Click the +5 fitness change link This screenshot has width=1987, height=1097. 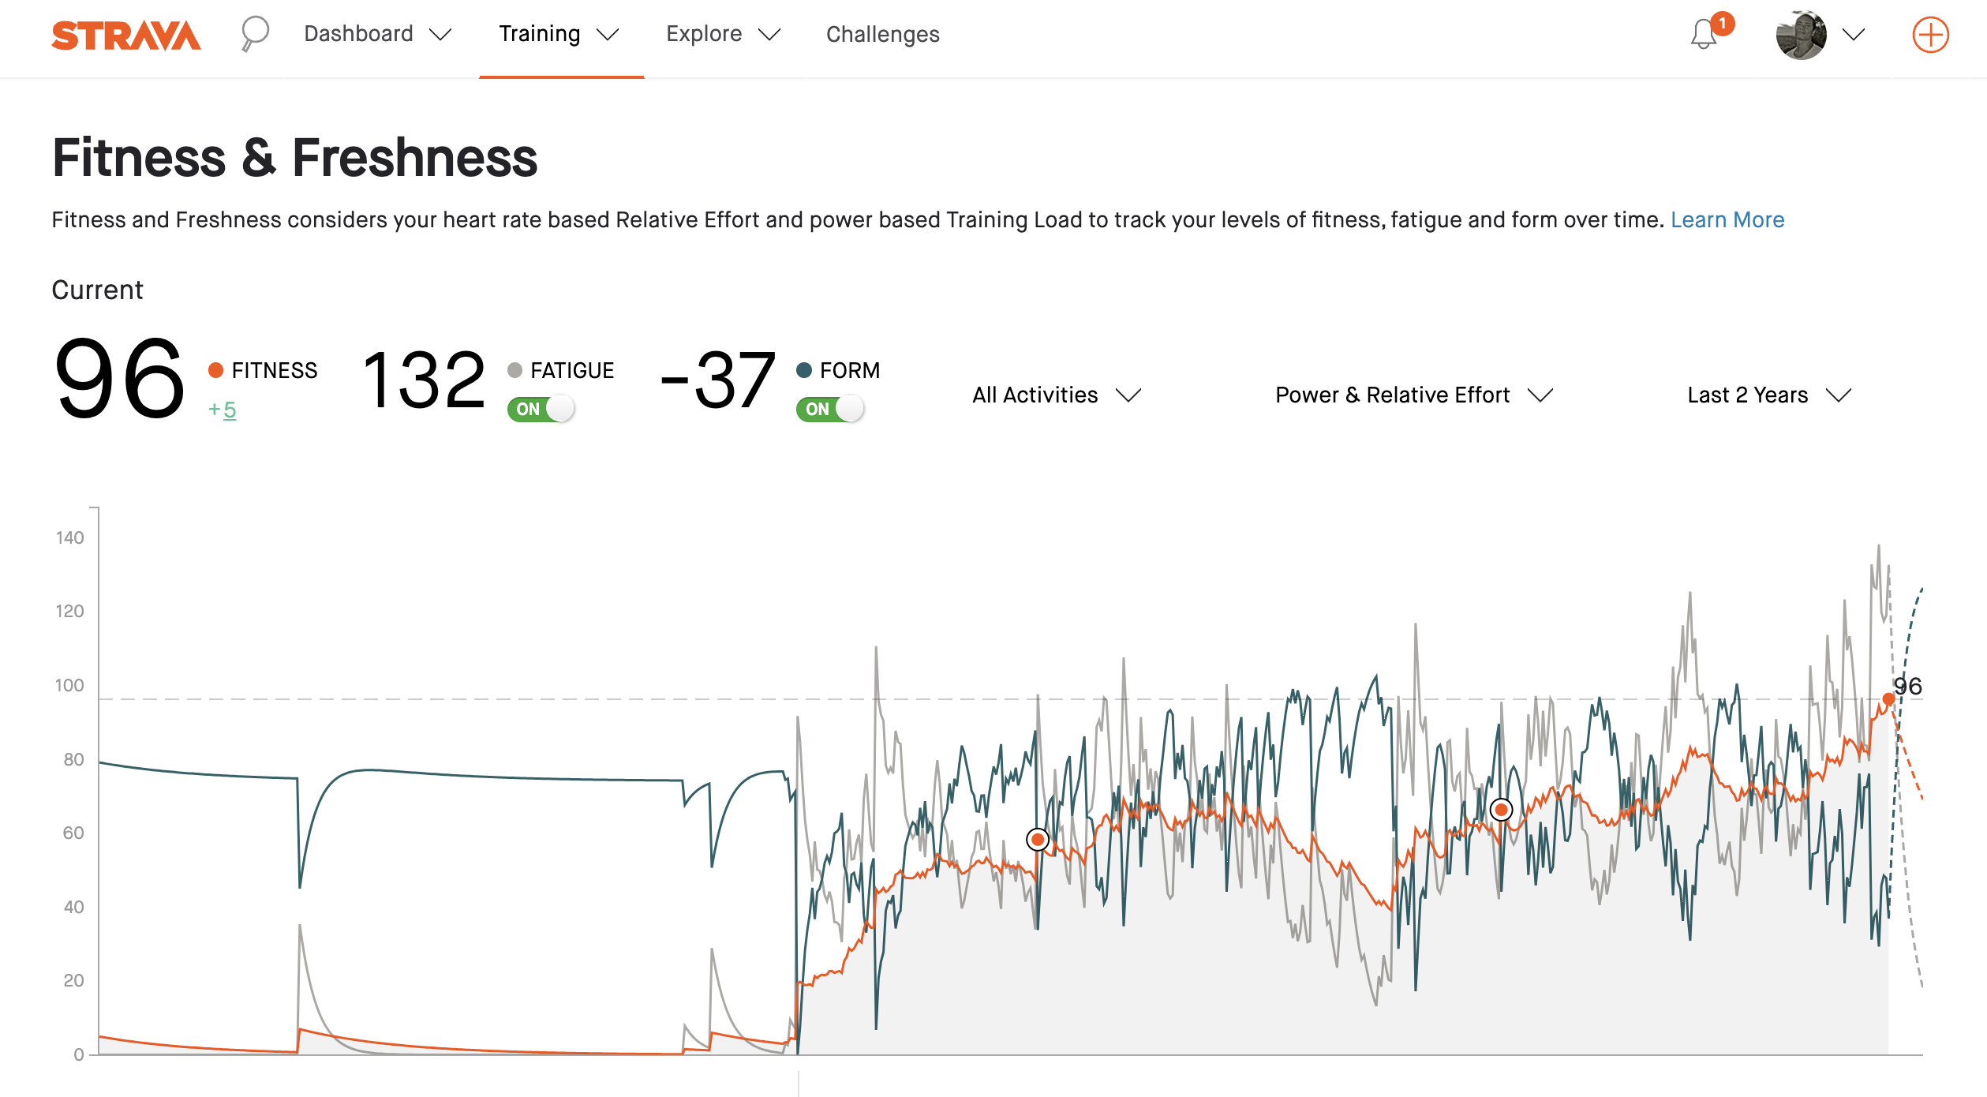click(x=223, y=410)
